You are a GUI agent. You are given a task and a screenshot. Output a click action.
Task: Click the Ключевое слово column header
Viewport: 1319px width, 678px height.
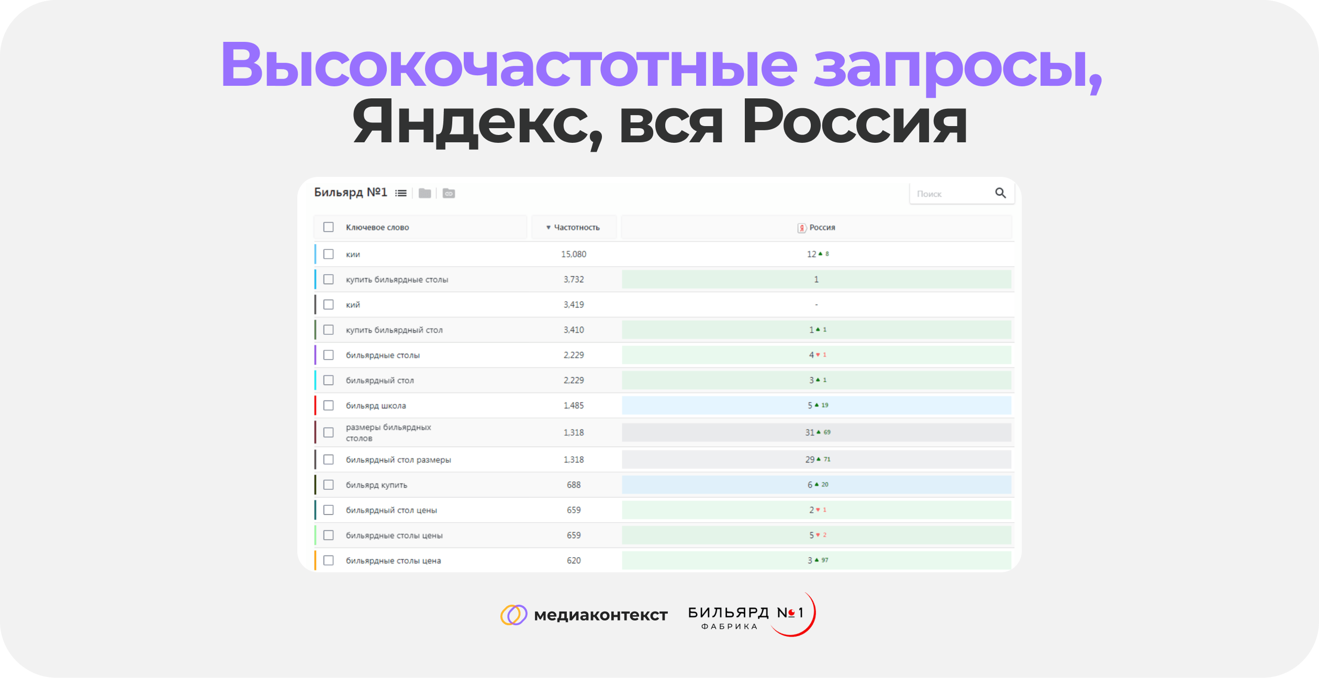point(420,228)
